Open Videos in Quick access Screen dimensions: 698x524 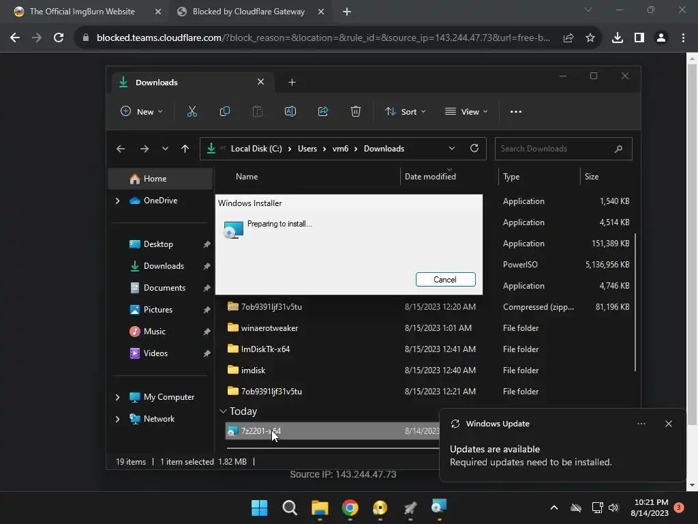(155, 353)
